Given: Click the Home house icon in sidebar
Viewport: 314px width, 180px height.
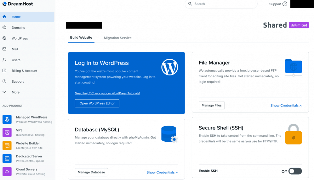Looking at the screenshot, I should 4,17.
